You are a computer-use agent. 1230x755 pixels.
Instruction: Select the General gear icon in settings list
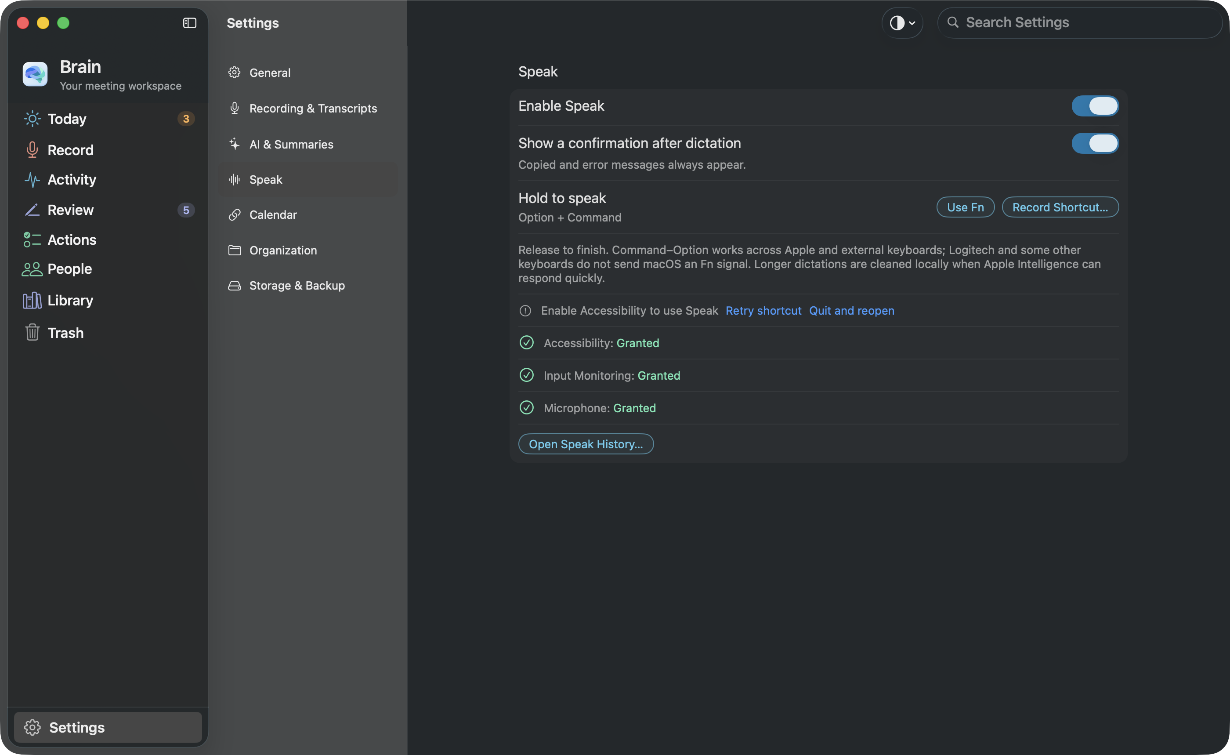click(x=235, y=73)
